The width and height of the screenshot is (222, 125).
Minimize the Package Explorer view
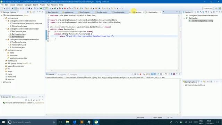pos(40,12)
